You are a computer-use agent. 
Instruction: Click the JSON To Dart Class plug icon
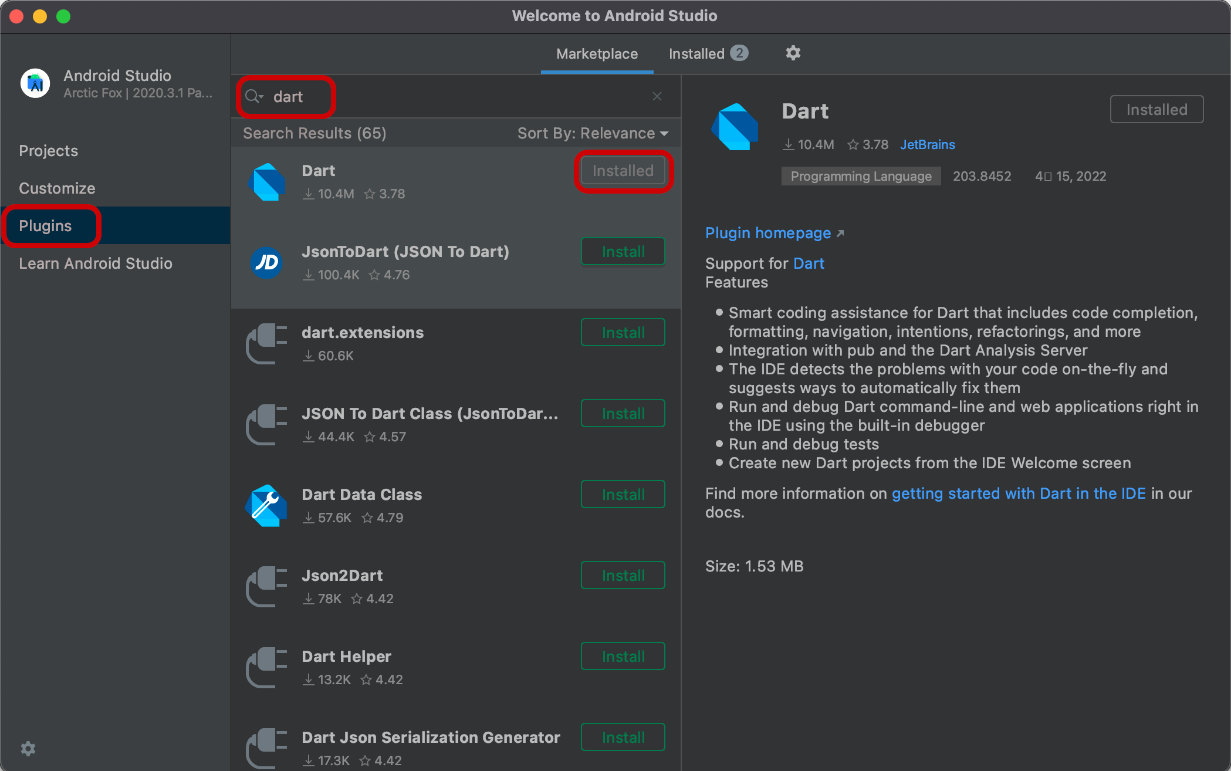267,425
